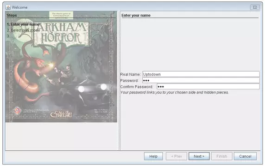Viewport: 265px width, 166px height.
Task: Click the Steps panel heading
Action: tap(12, 15)
